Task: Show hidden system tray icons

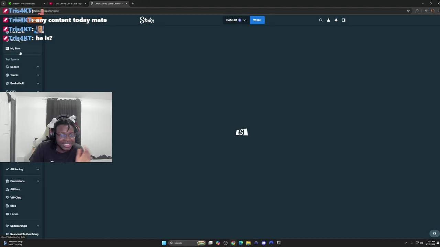Action: 406,243
